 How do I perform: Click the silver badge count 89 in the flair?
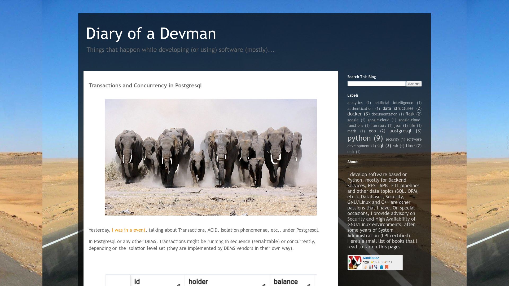point(381,262)
